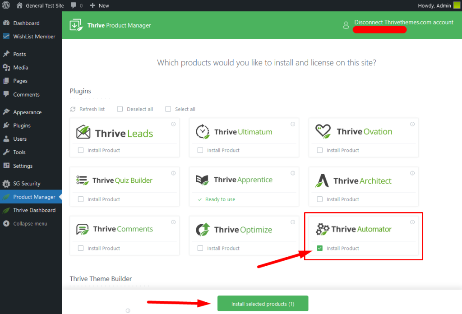Click Disconnect Thrivethemes.com account link
This screenshot has width=462, height=314.
click(x=404, y=23)
